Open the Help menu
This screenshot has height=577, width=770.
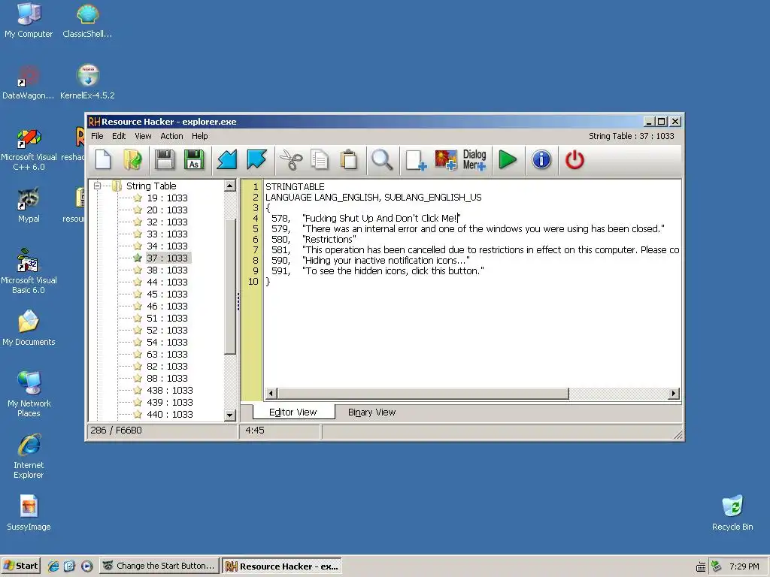[199, 137]
